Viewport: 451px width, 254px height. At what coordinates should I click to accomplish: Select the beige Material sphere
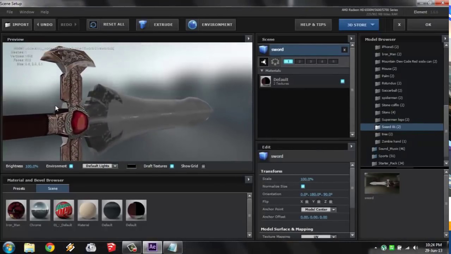(88, 210)
